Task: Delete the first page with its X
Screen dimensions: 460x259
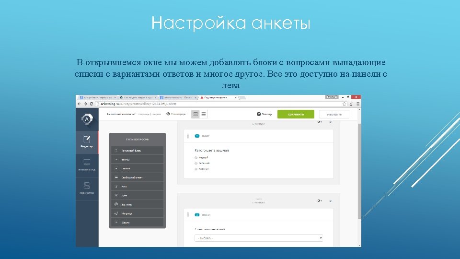Action: coord(330,122)
